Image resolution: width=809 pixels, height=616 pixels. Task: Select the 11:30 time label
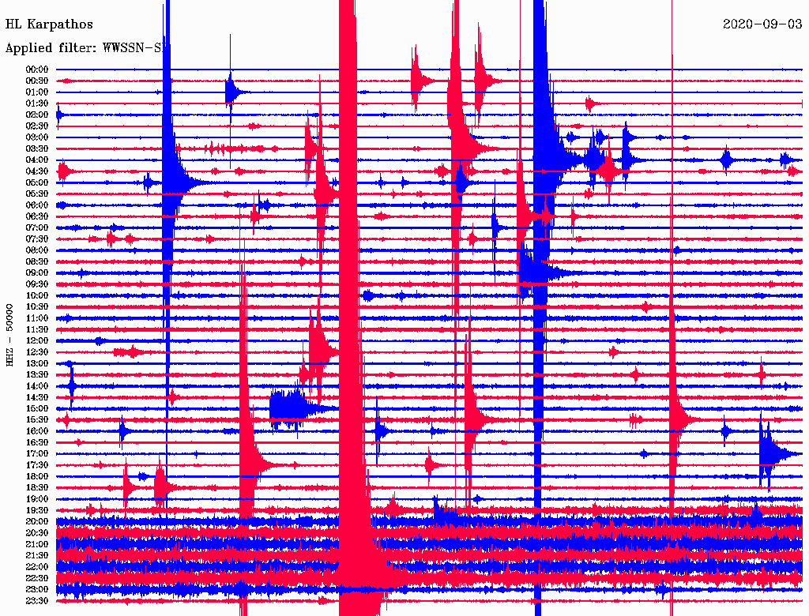click(37, 329)
